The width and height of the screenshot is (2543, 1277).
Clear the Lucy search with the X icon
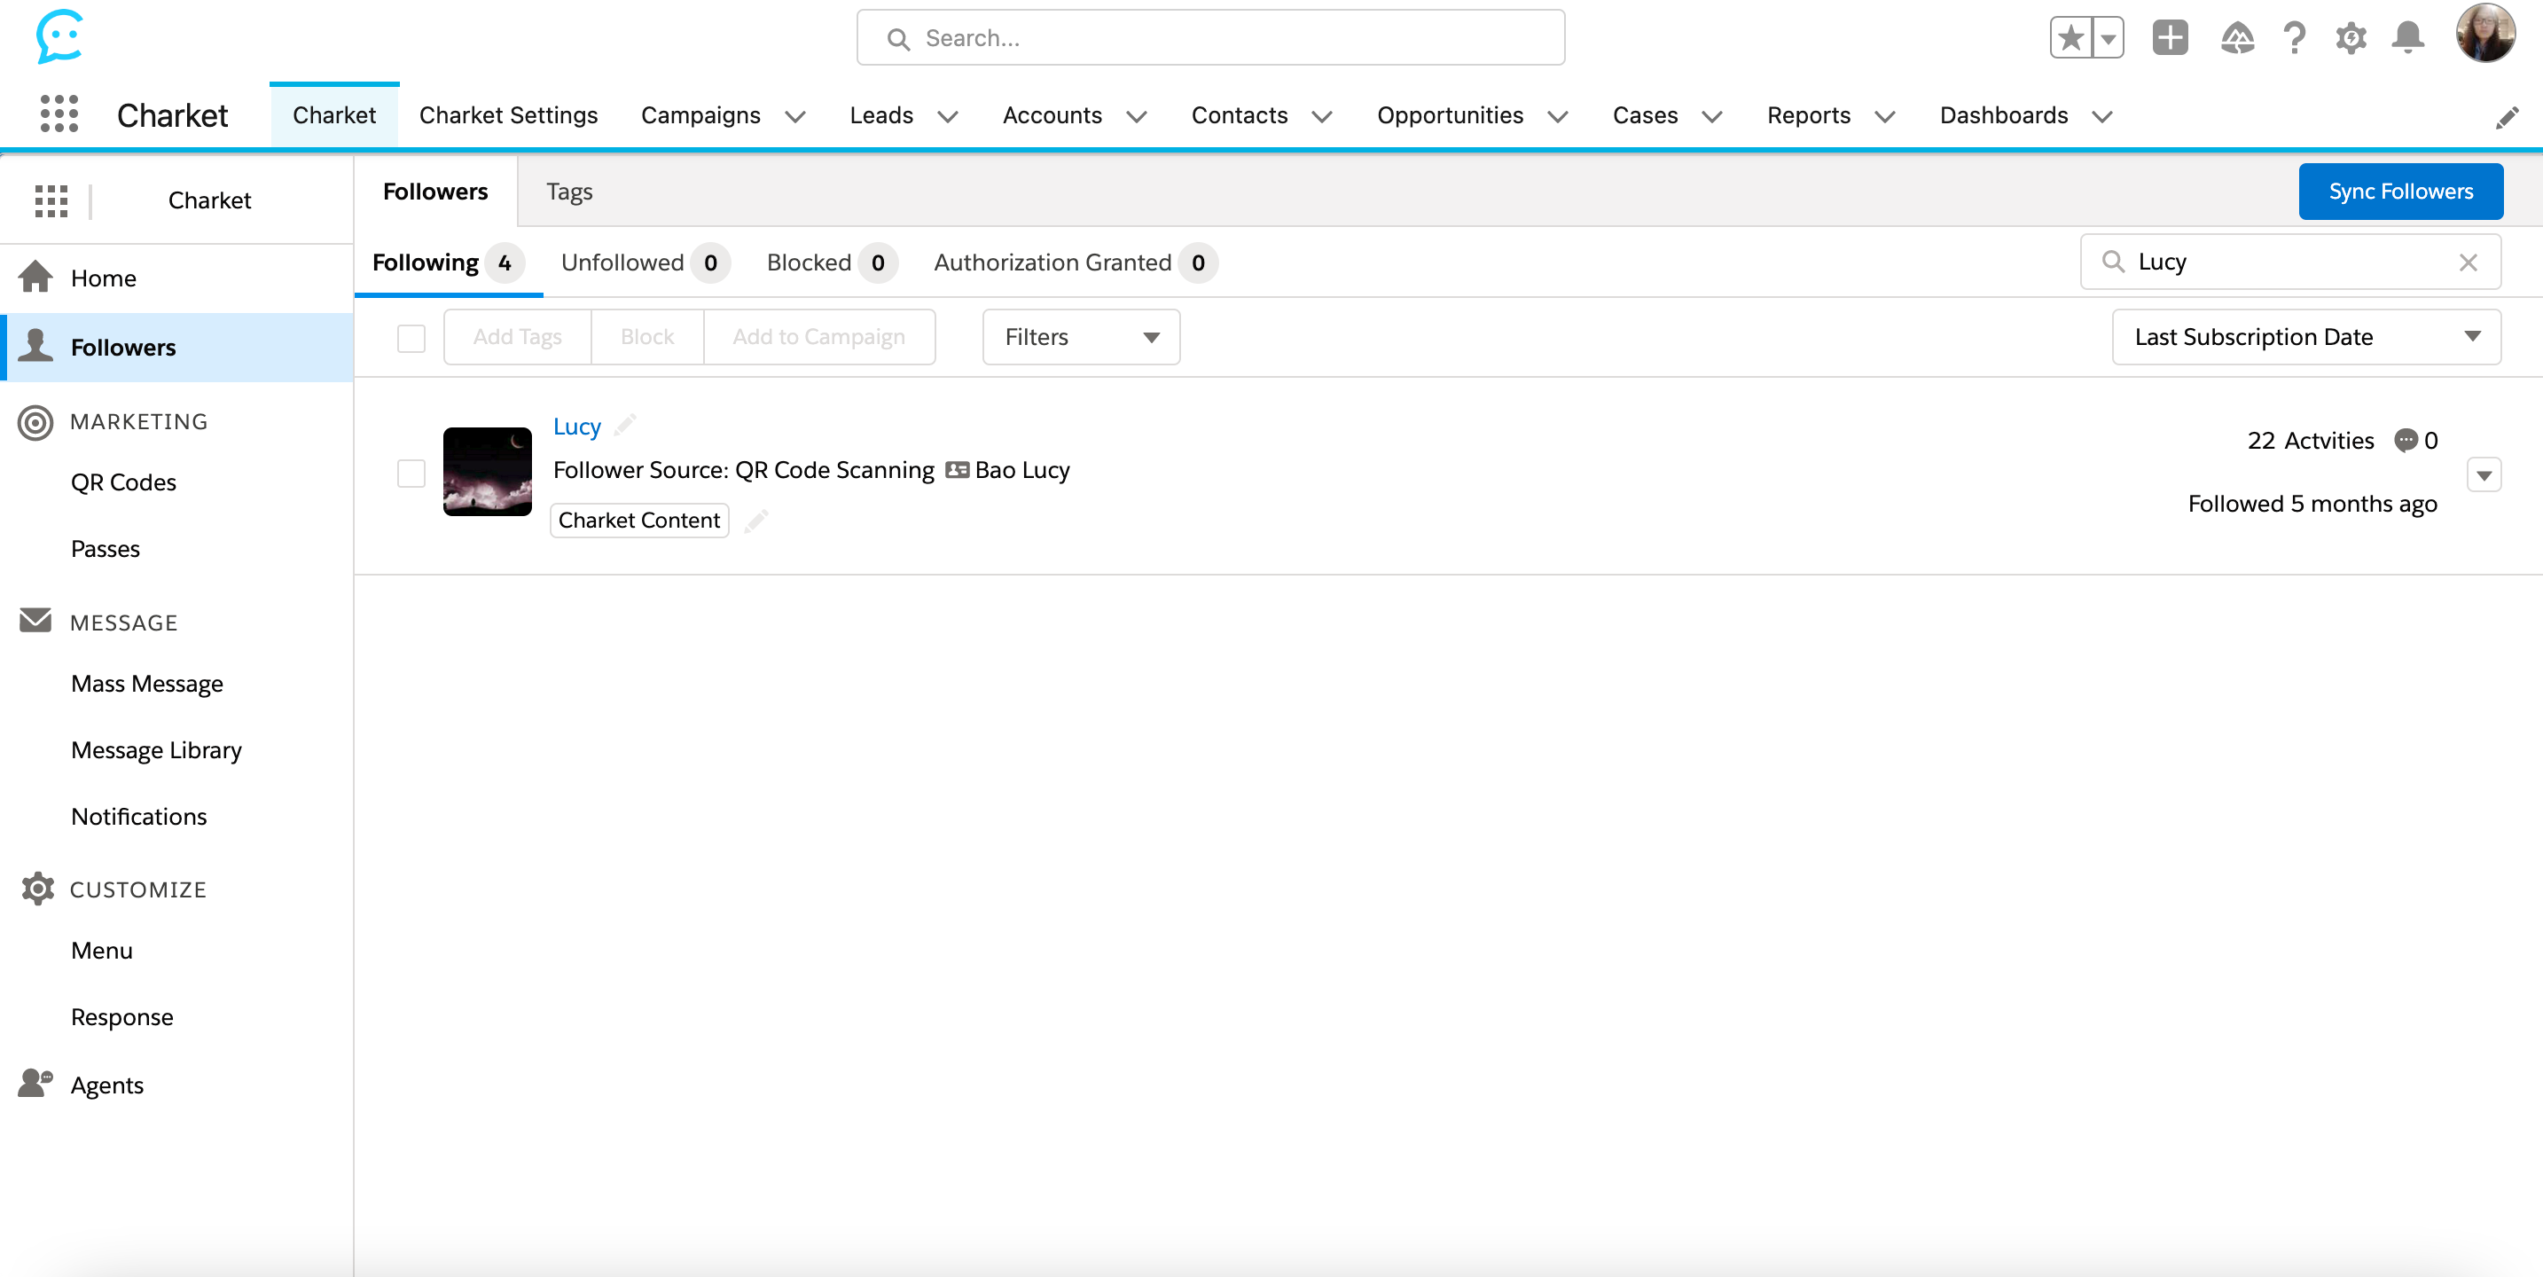[2468, 262]
